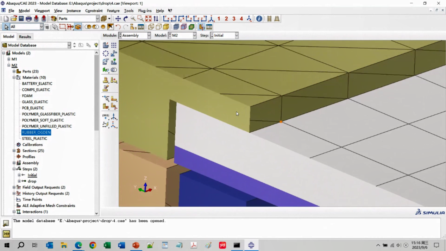Click the Auto-Fit View icon

pyautogui.click(x=148, y=19)
